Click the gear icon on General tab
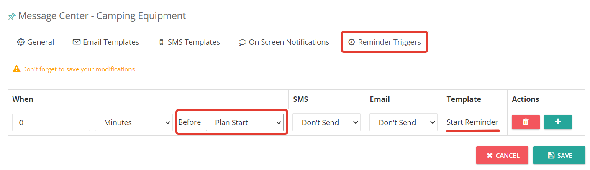 (21, 42)
